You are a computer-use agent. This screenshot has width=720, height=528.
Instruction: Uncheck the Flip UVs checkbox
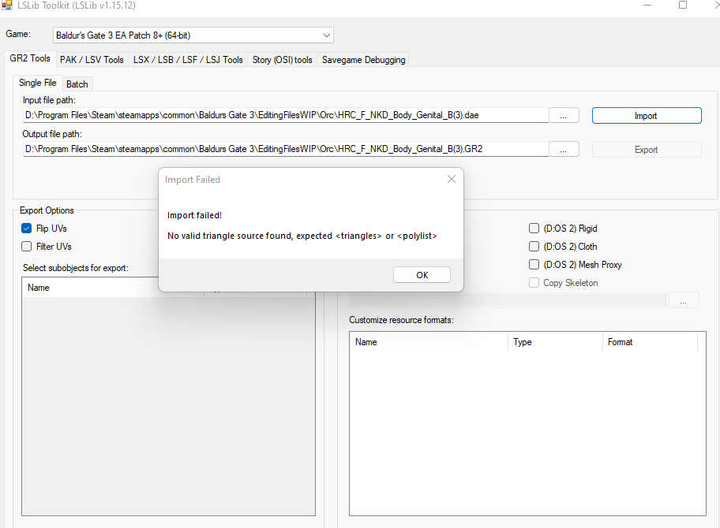[x=27, y=229]
